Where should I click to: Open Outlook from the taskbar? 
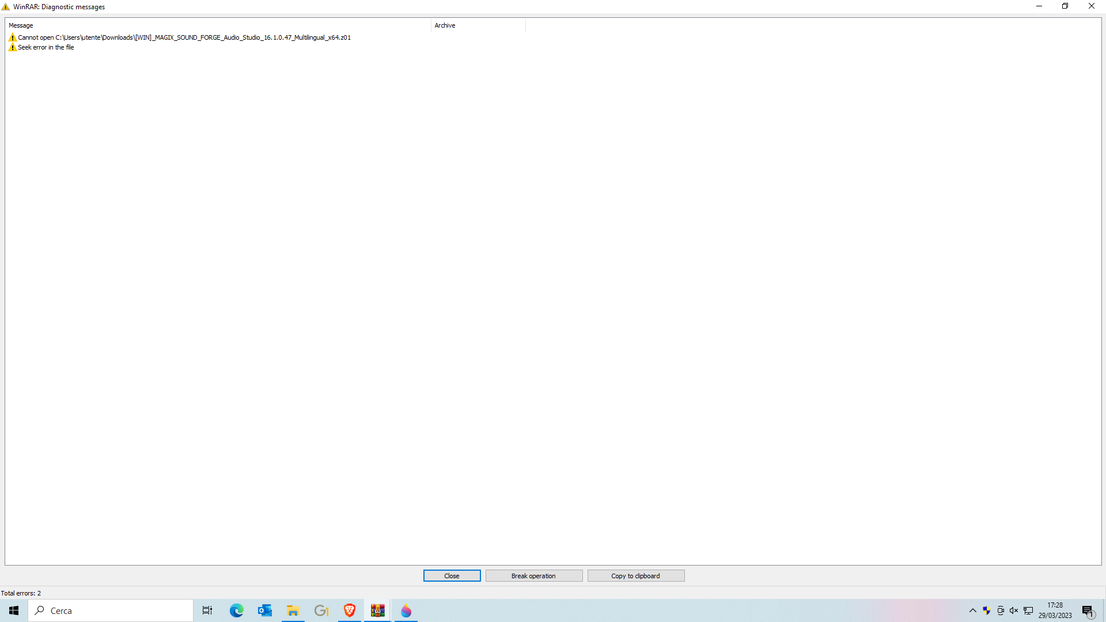tap(264, 610)
